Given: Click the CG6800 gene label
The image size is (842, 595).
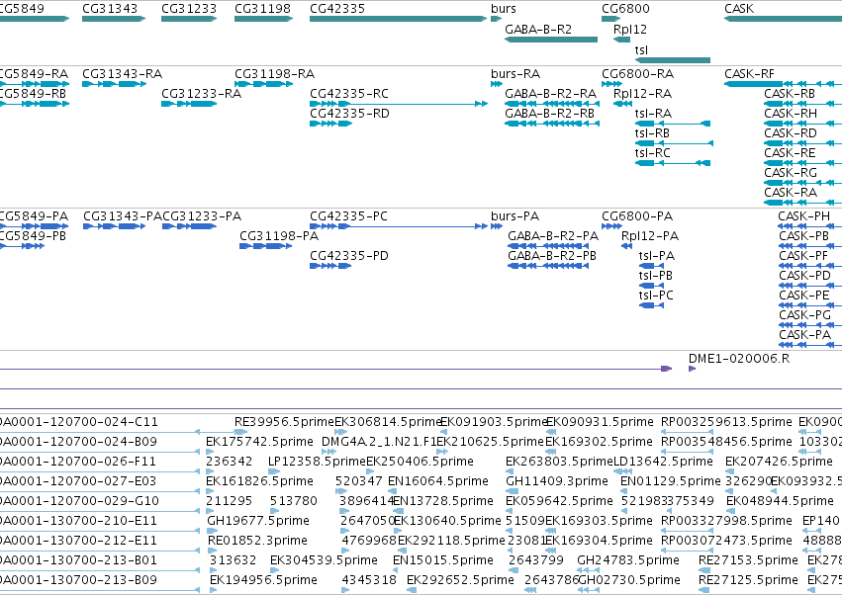Looking at the screenshot, I should click(625, 9).
